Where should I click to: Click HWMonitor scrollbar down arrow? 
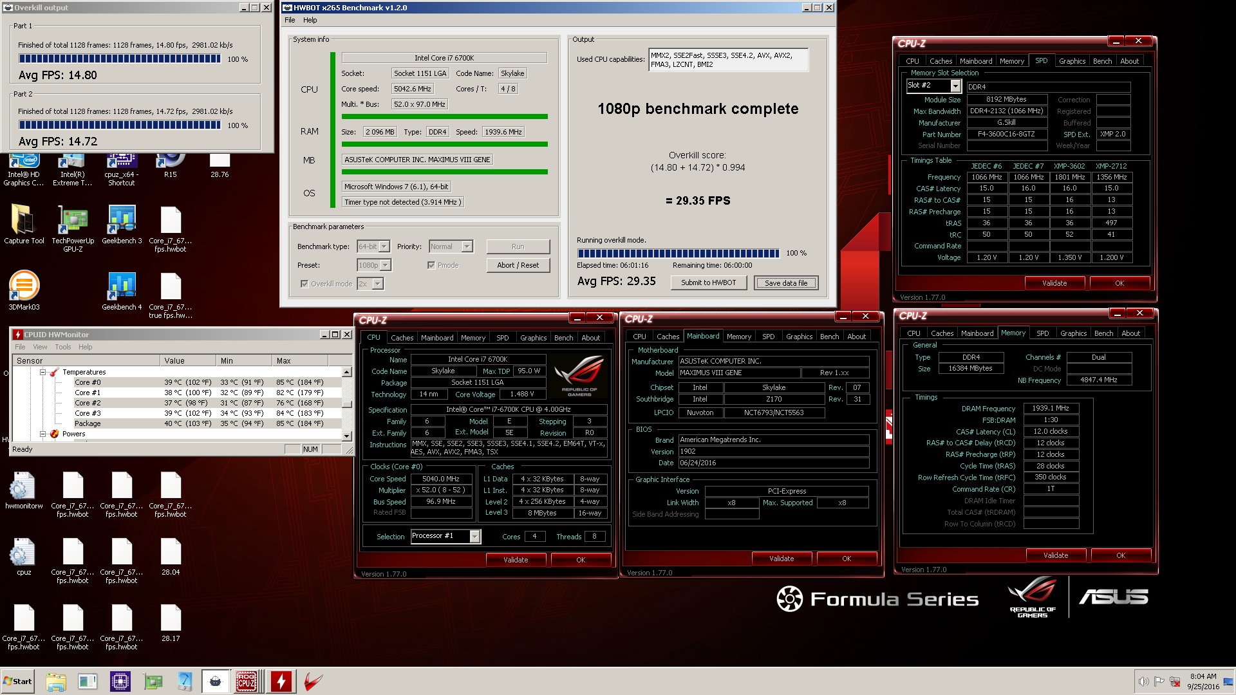coord(346,436)
